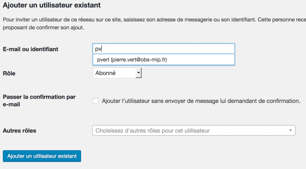306x169 pixels.
Task: Open the Rôle dropdown showing Abonné
Action: [117, 73]
